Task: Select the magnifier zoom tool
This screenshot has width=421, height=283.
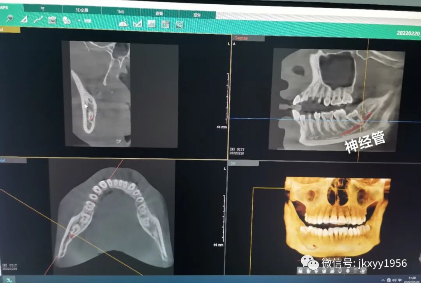Action: tap(10, 18)
